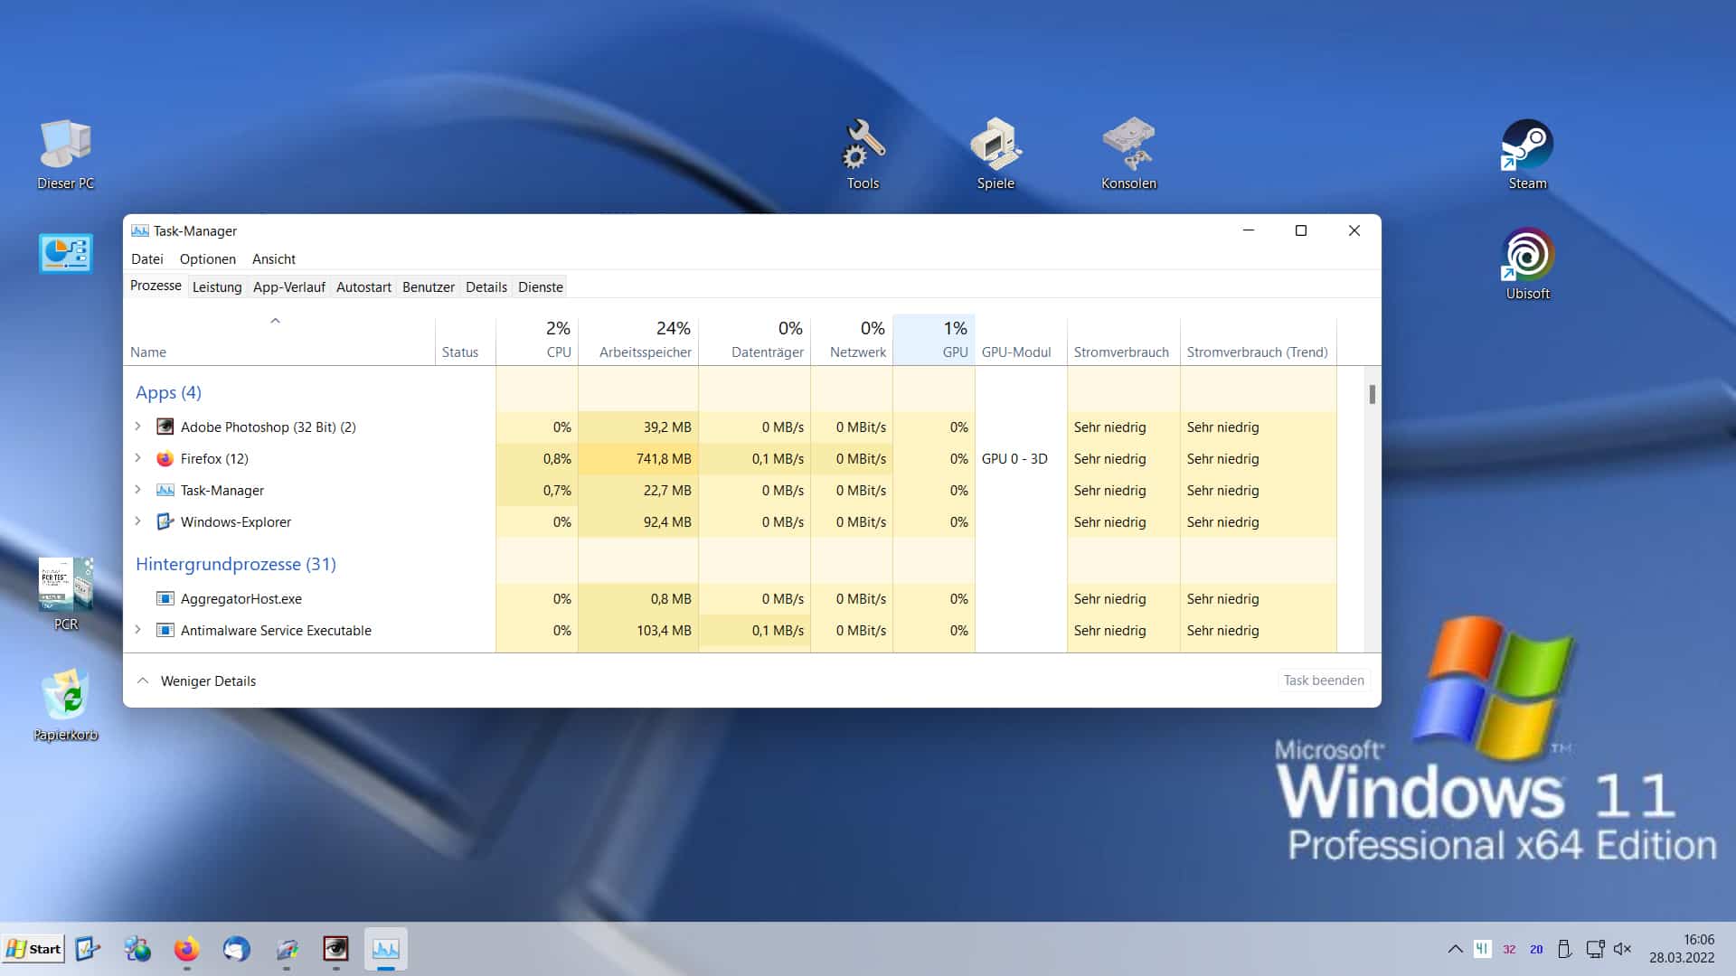Sort by Datenträger column header
The image size is (1736, 976).
[754, 341]
